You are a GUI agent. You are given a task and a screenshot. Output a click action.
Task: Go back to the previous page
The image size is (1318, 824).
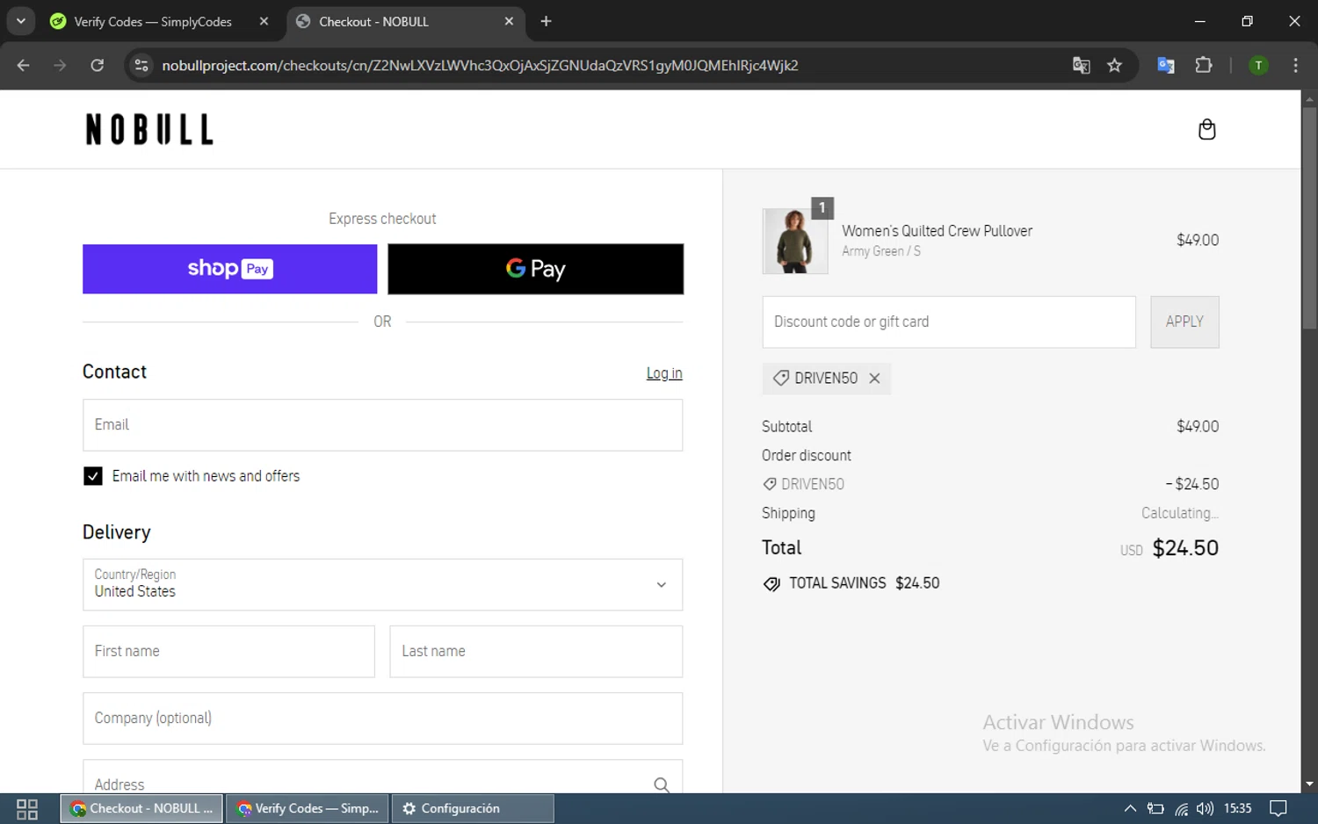pos(24,65)
